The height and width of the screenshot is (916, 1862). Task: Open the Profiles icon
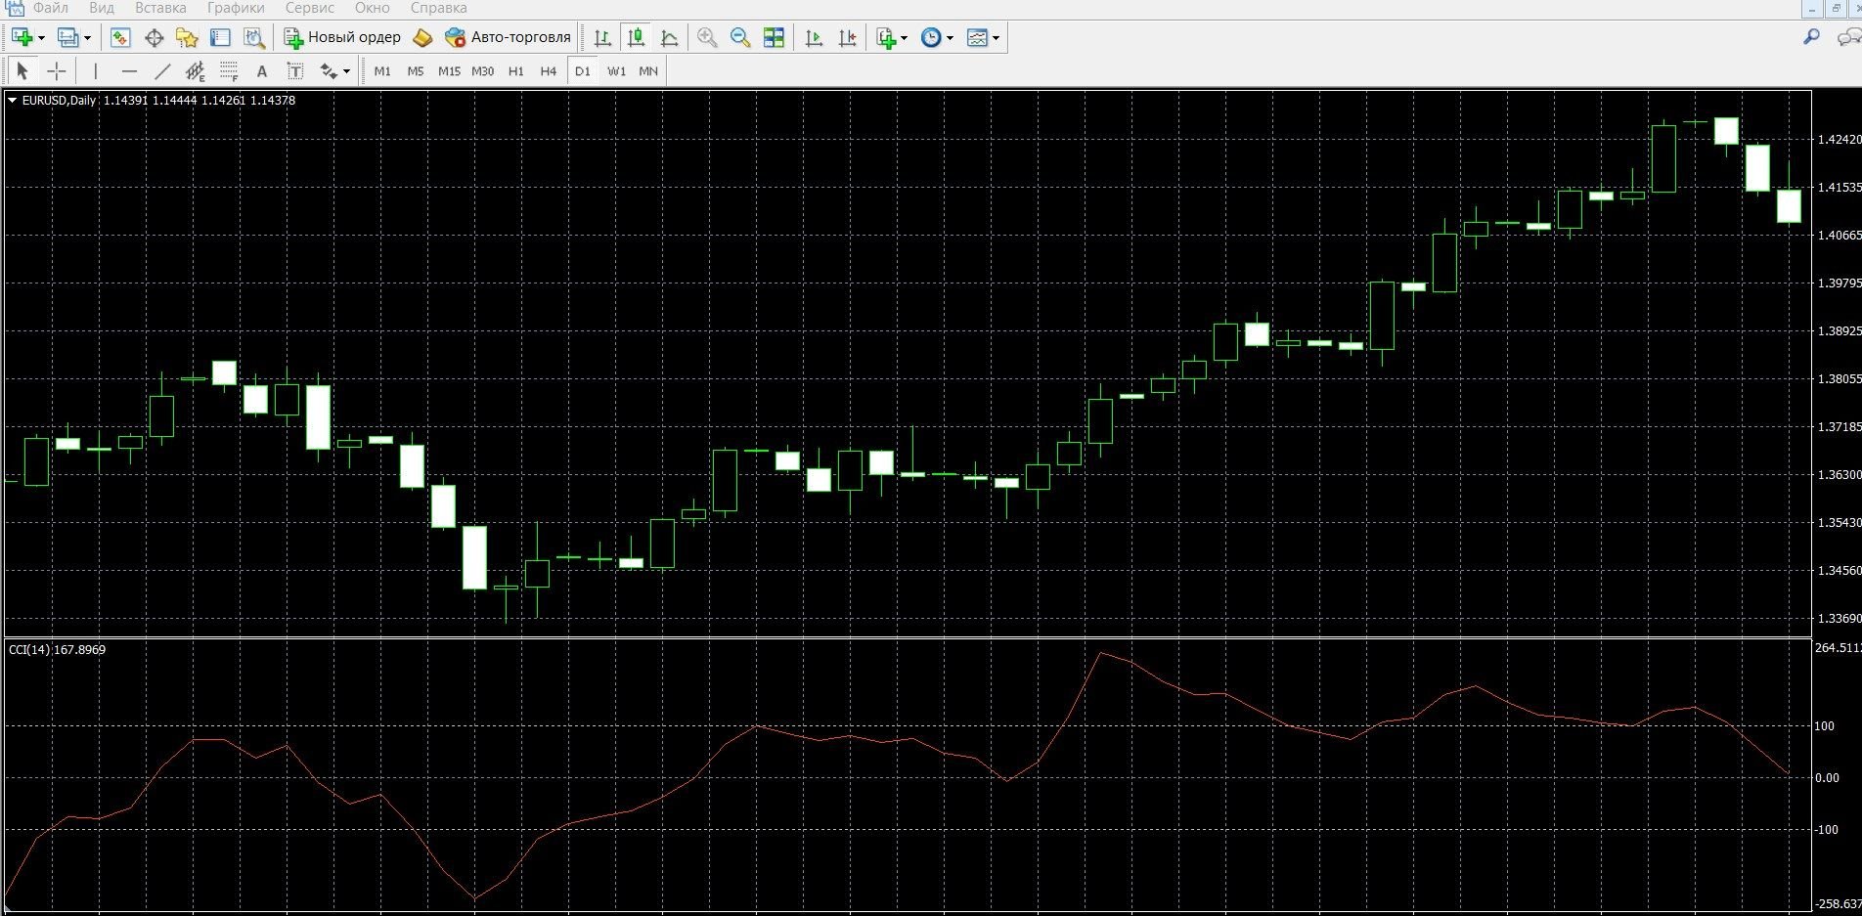(67, 38)
